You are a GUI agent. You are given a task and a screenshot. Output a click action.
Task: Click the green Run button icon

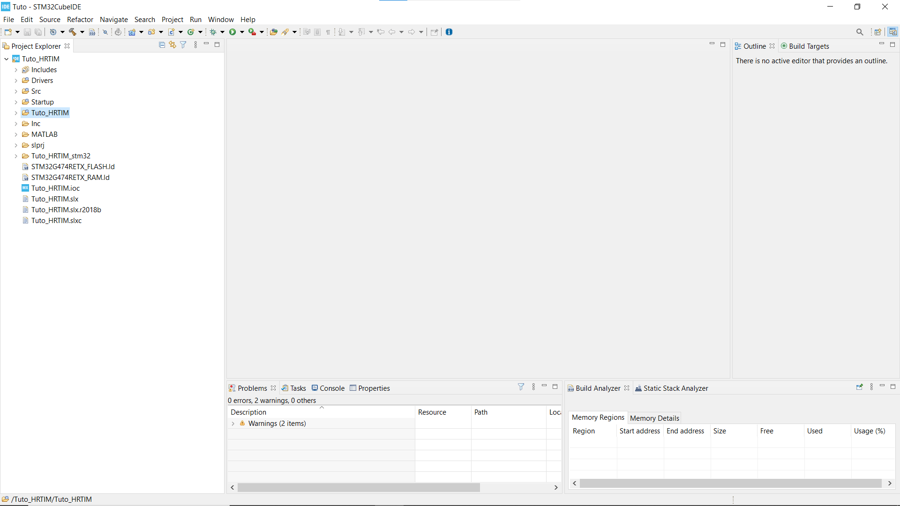tap(232, 32)
